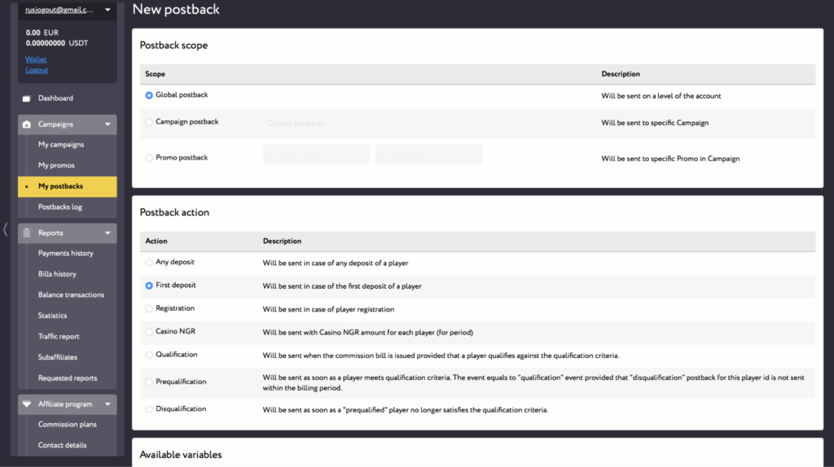Go to Postbacks log
Screen dimensions: 834x467
[x=60, y=207]
